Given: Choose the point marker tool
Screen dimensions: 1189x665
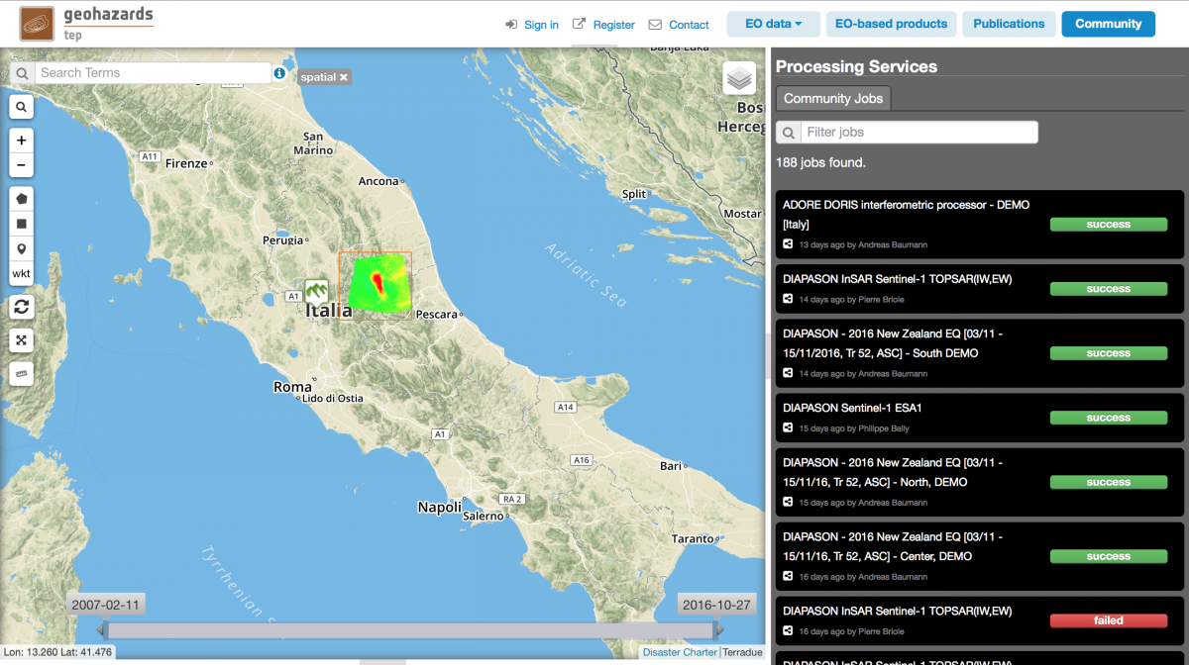Looking at the screenshot, I should [21, 248].
